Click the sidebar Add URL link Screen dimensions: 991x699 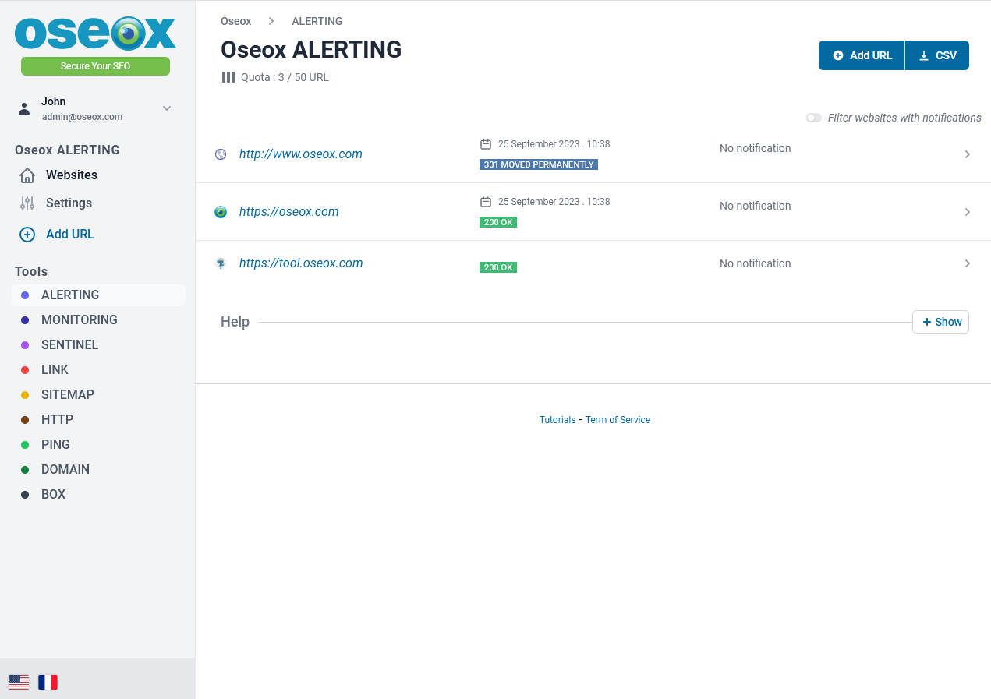click(x=70, y=234)
